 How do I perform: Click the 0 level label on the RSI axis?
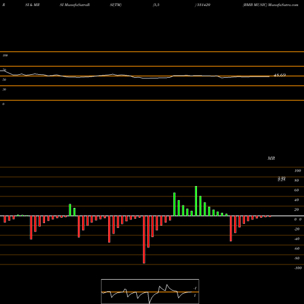pos(3,104)
